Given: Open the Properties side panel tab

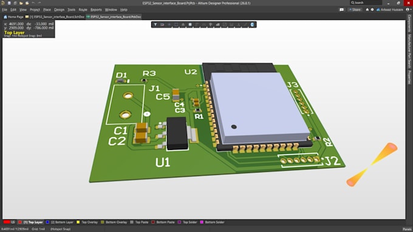Looking at the screenshot, I should coord(409,77).
